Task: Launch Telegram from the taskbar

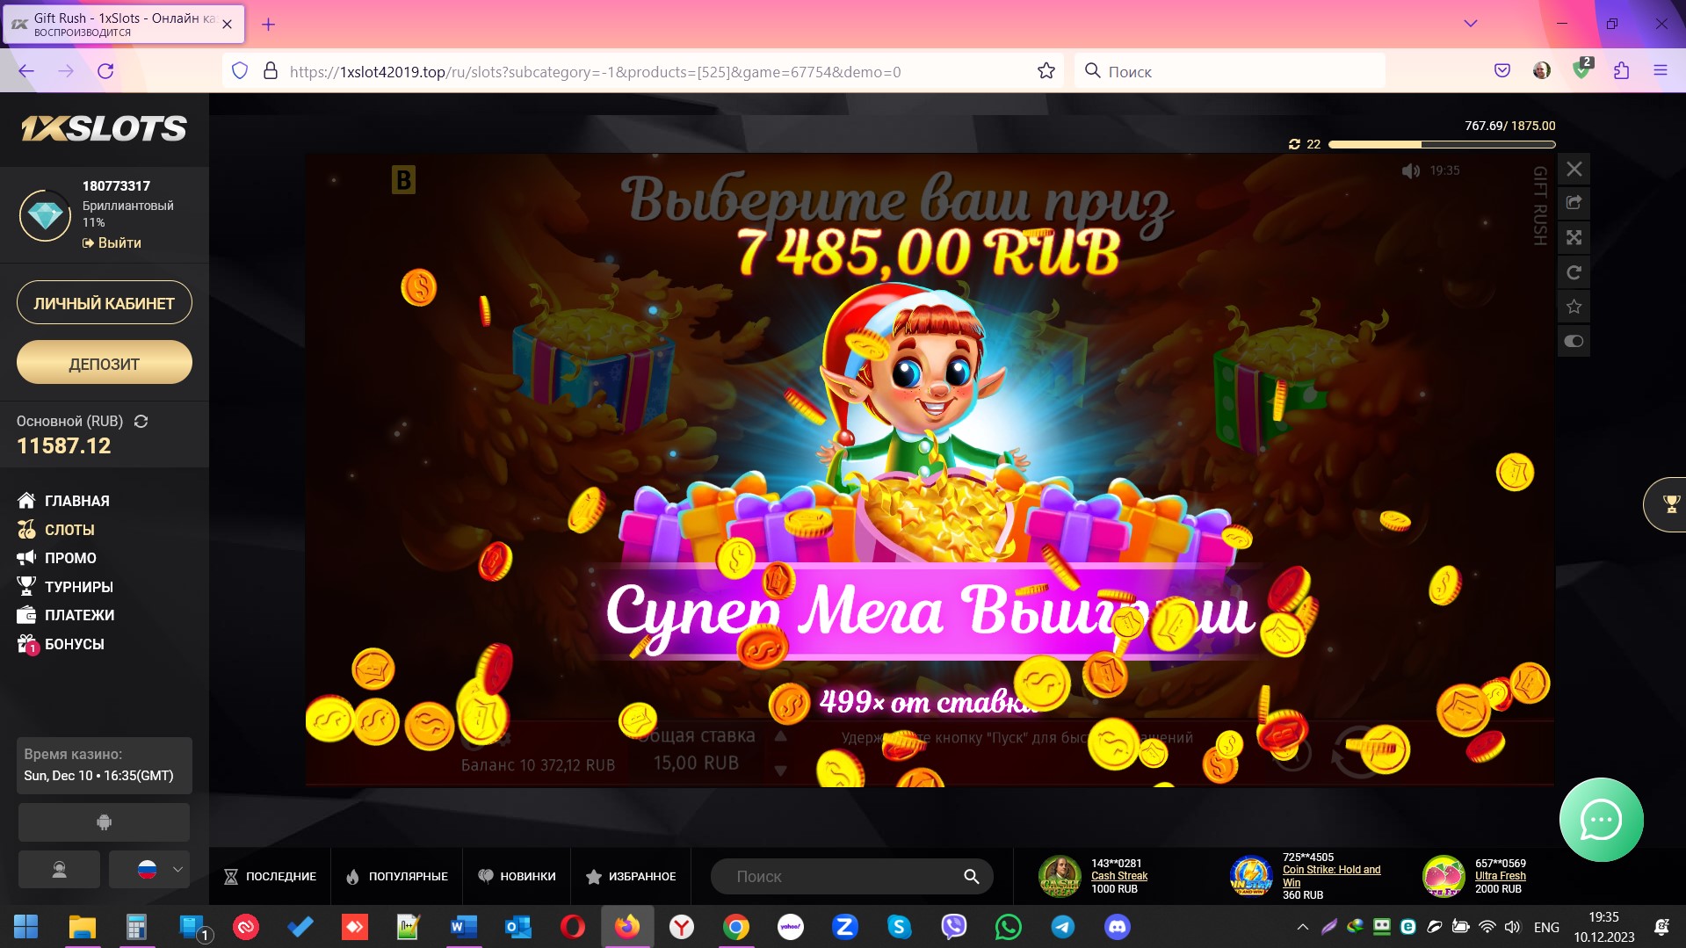Action: point(1062,927)
